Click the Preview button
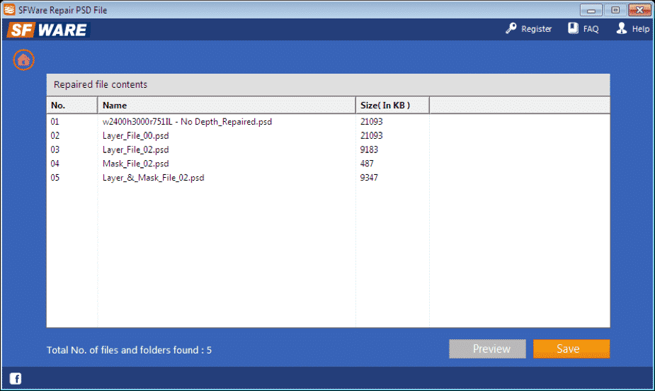The width and height of the screenshot is (655, 391). (x=487, y=348)
